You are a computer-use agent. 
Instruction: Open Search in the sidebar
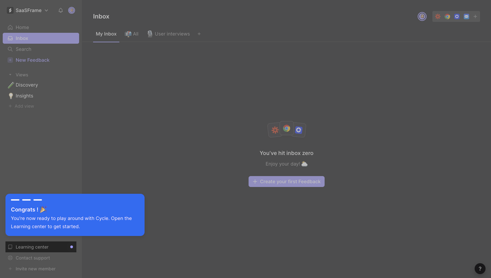pos(41,49)
